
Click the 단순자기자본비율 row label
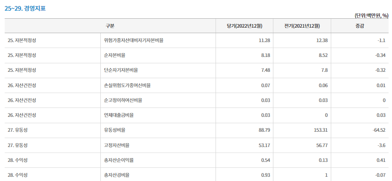pos(121,71)
